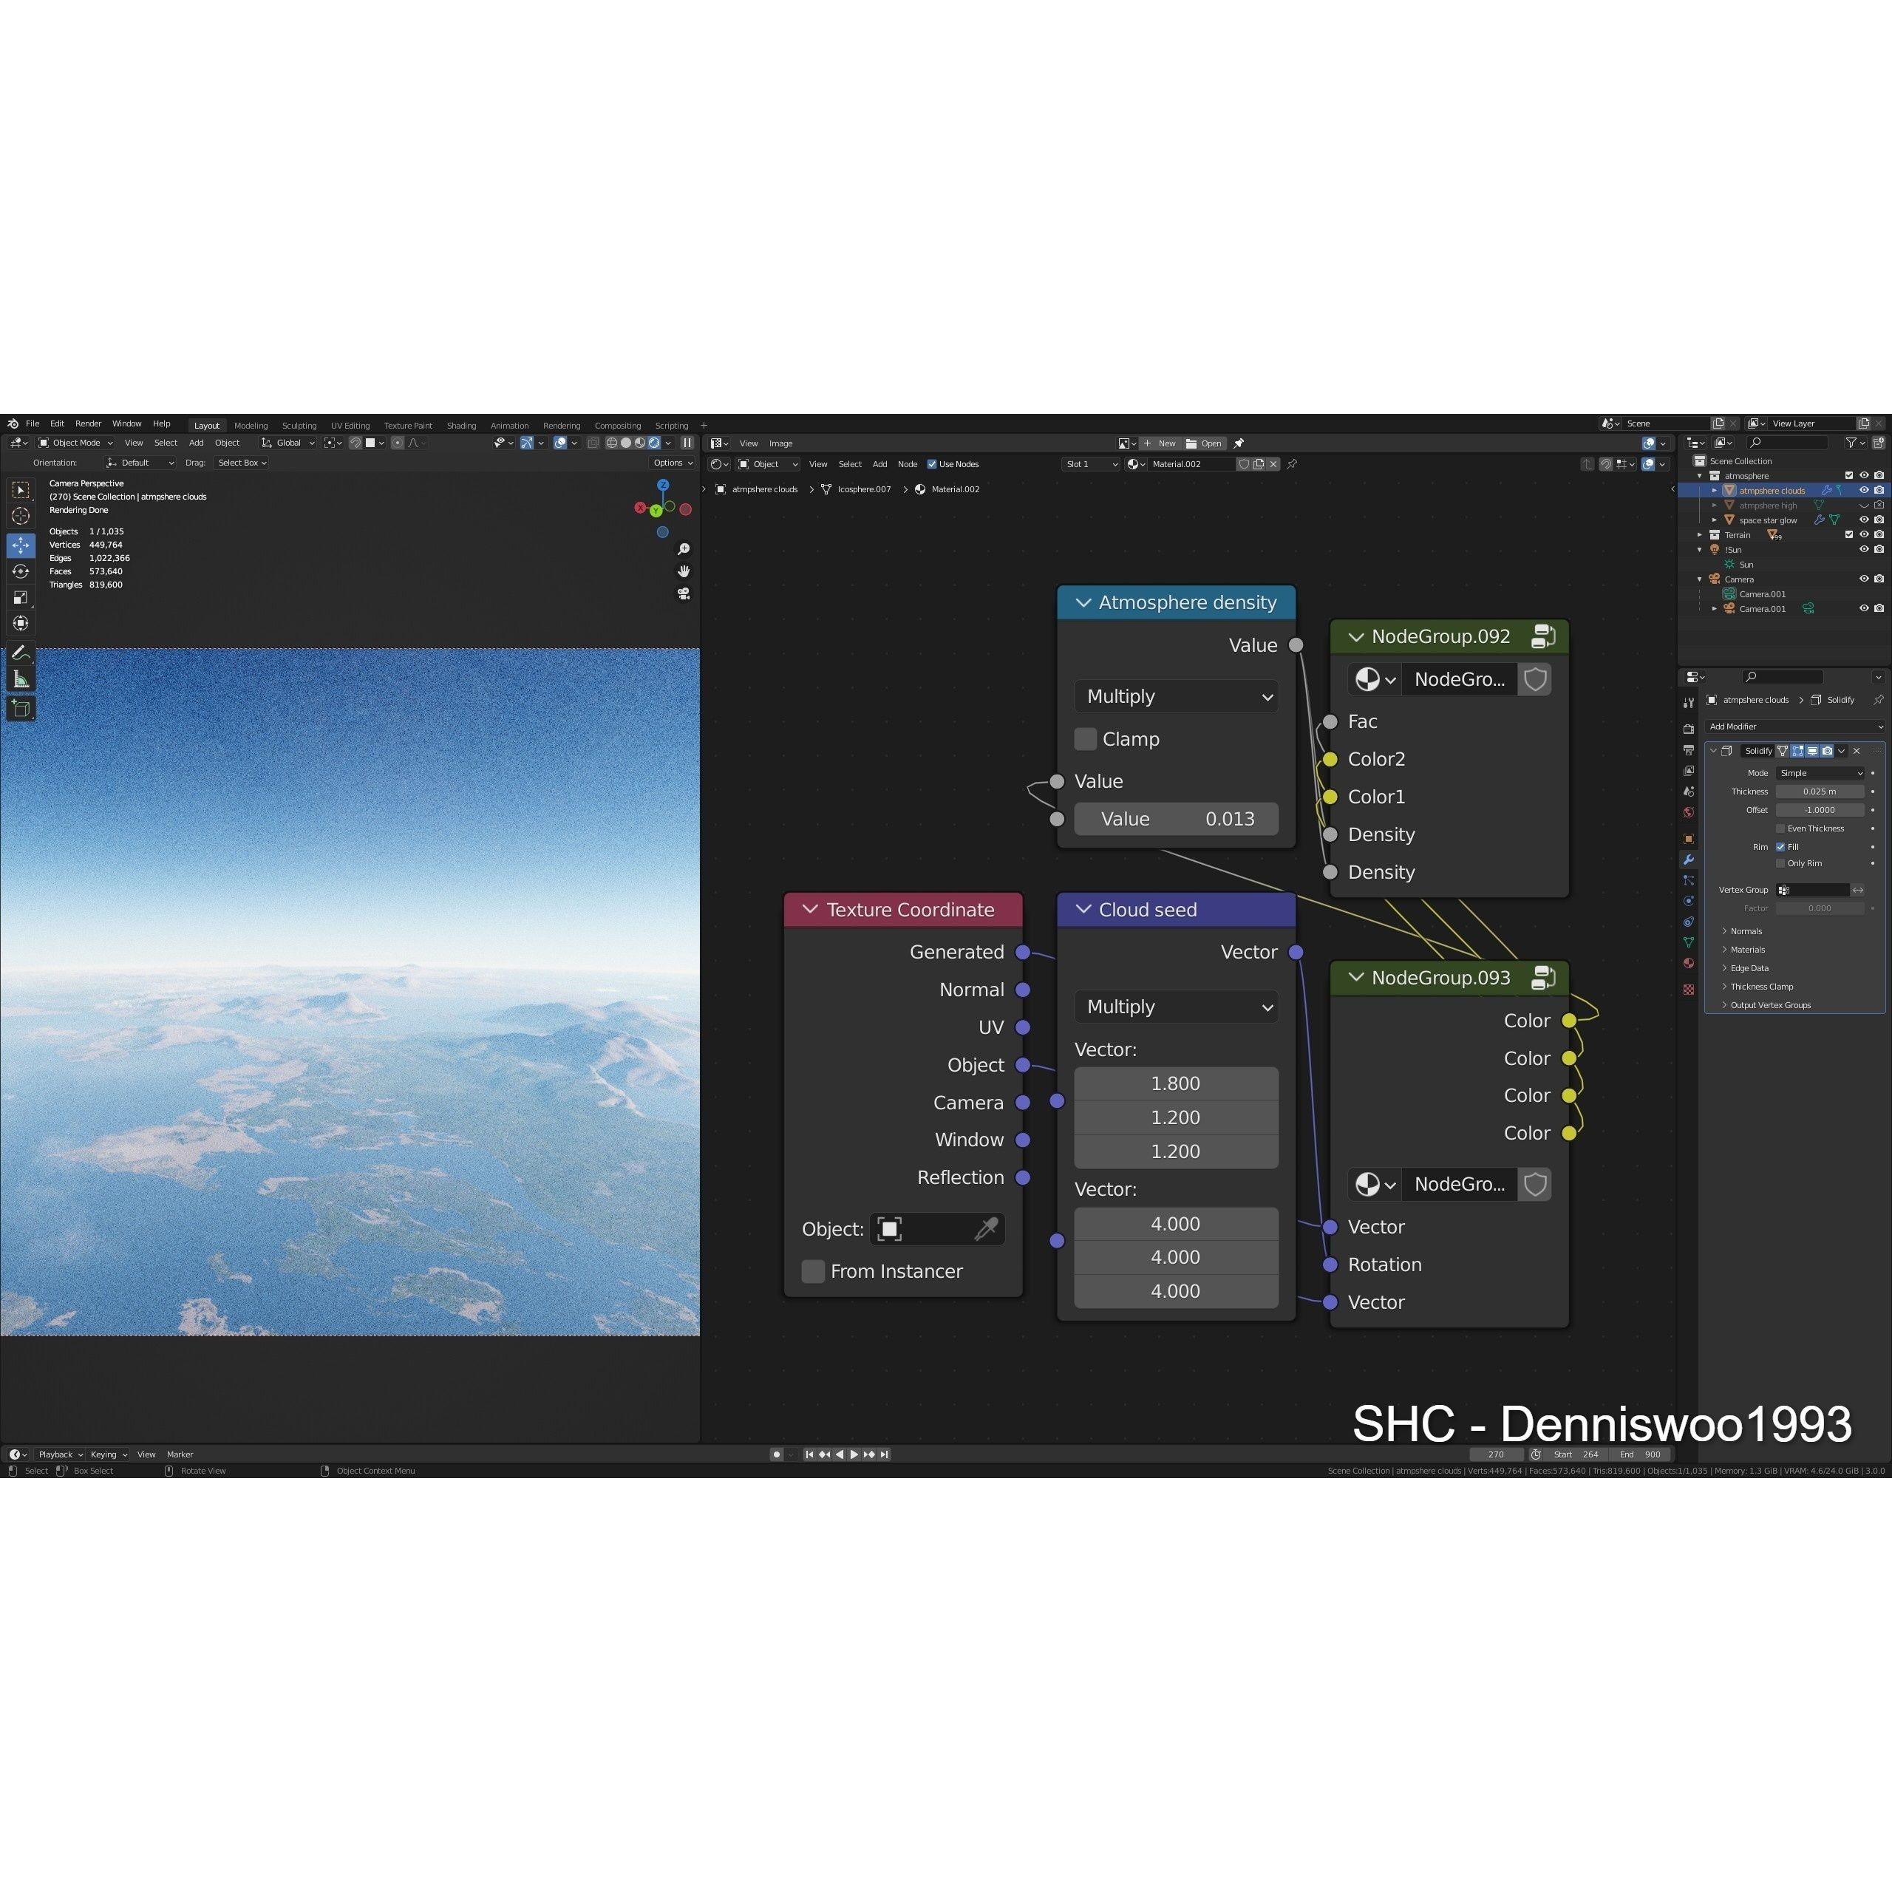Switch to the Shading workspace tab

click(461, 426)
